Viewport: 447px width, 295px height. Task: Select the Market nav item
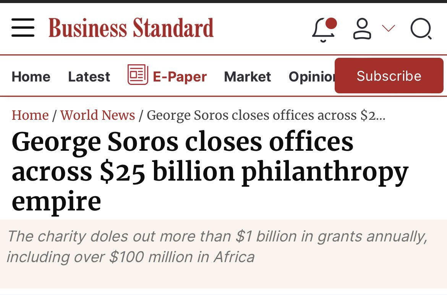coord(247,77)
